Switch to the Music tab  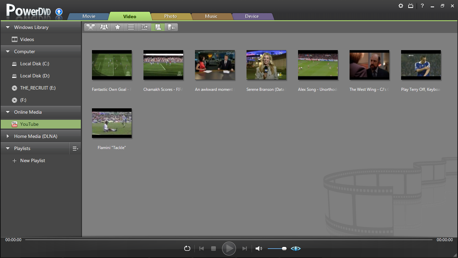tap(211, 16)
